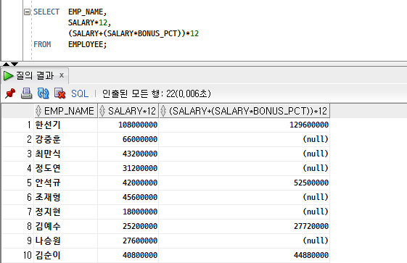Screen dimensions: 407x263
Task: Select value 44880000
Action: (244, 256)
